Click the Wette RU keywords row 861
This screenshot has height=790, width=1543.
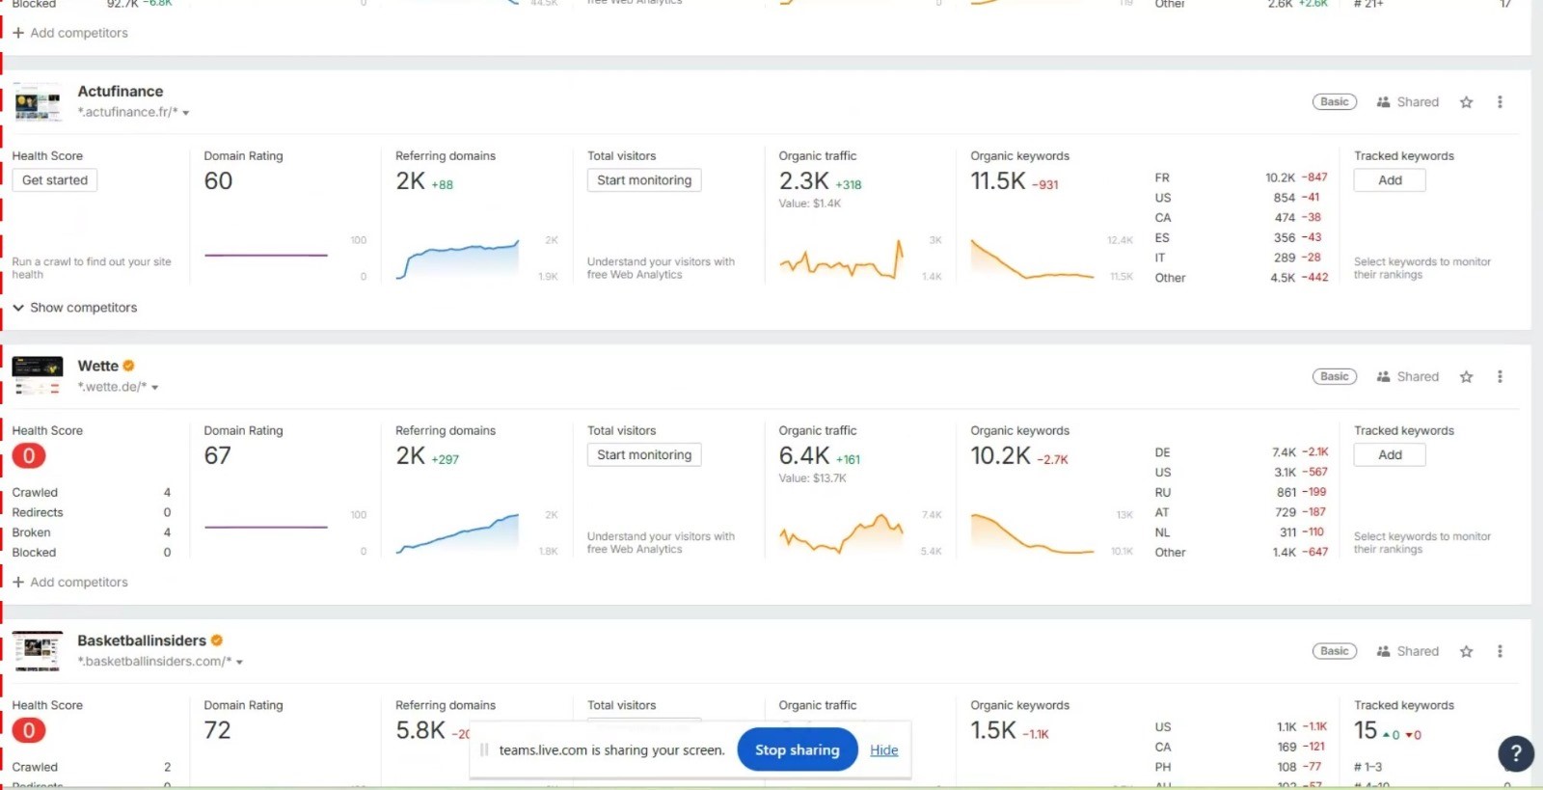tap(1241, 493)
